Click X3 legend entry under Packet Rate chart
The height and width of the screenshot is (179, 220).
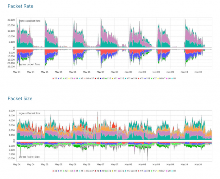[70, 78]
